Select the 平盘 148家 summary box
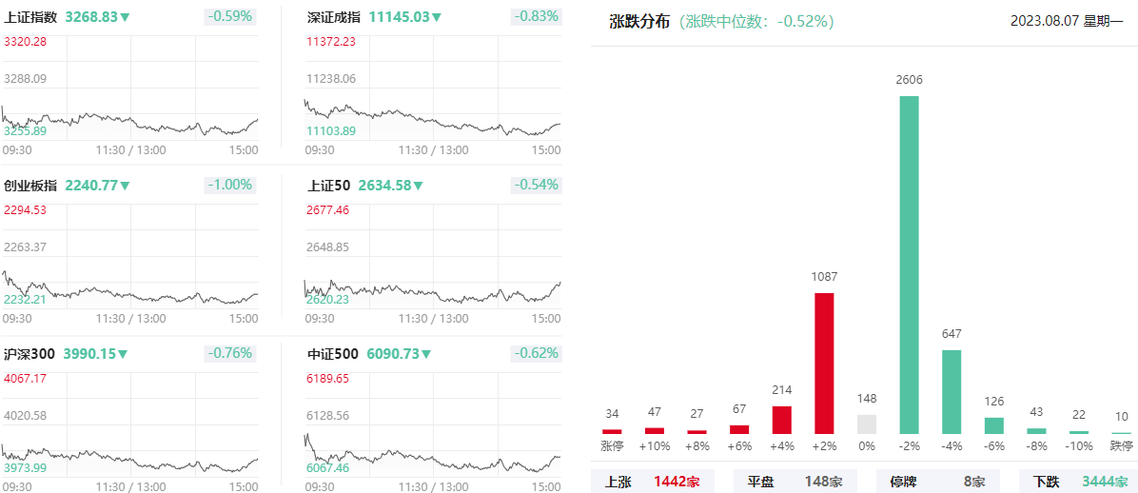1138x493 pixels. pos(795,481)
